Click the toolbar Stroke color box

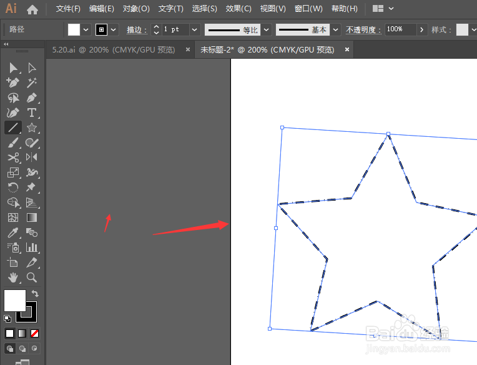click(31, 317)
